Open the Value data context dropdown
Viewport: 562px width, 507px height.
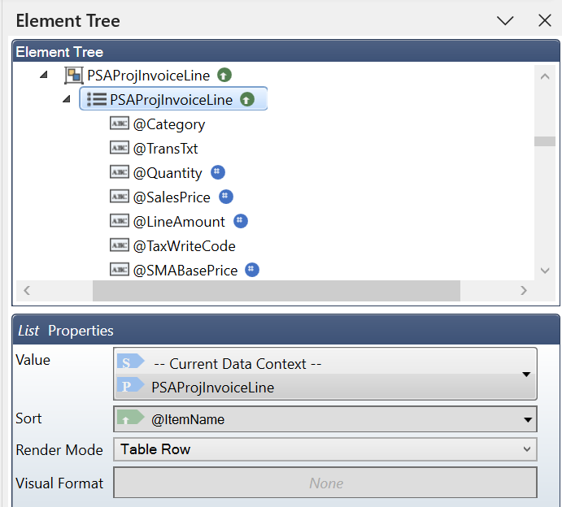click(x=526, y=375)
